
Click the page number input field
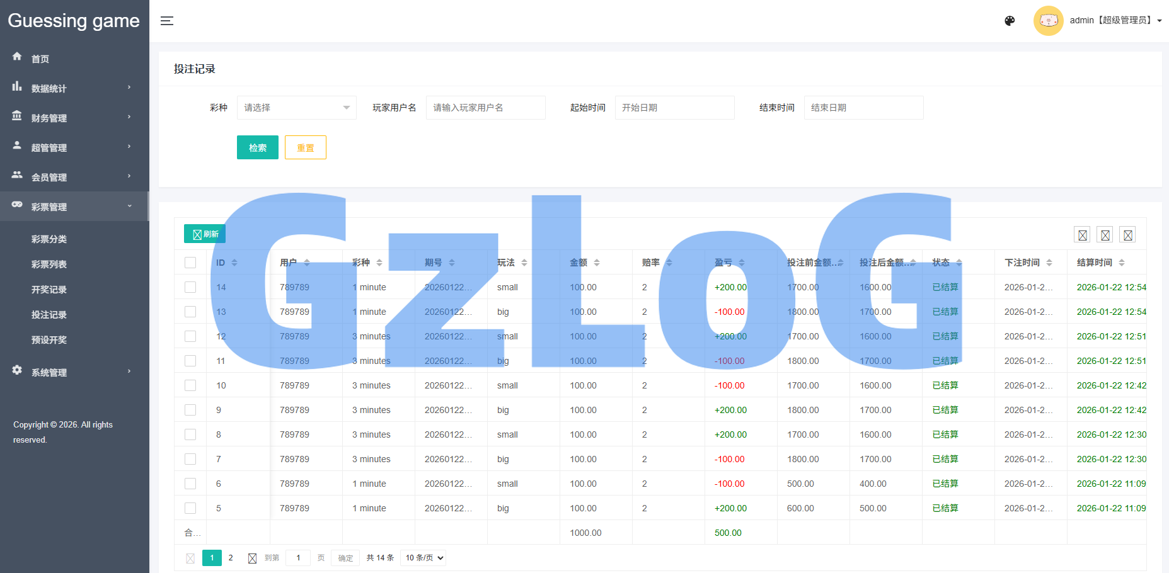(297, 558)
